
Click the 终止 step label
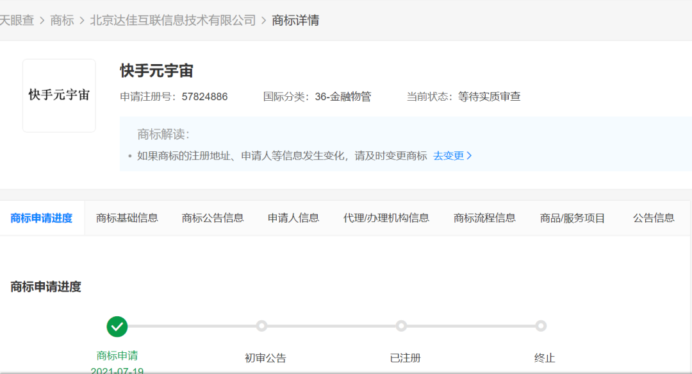coord(545,358)
